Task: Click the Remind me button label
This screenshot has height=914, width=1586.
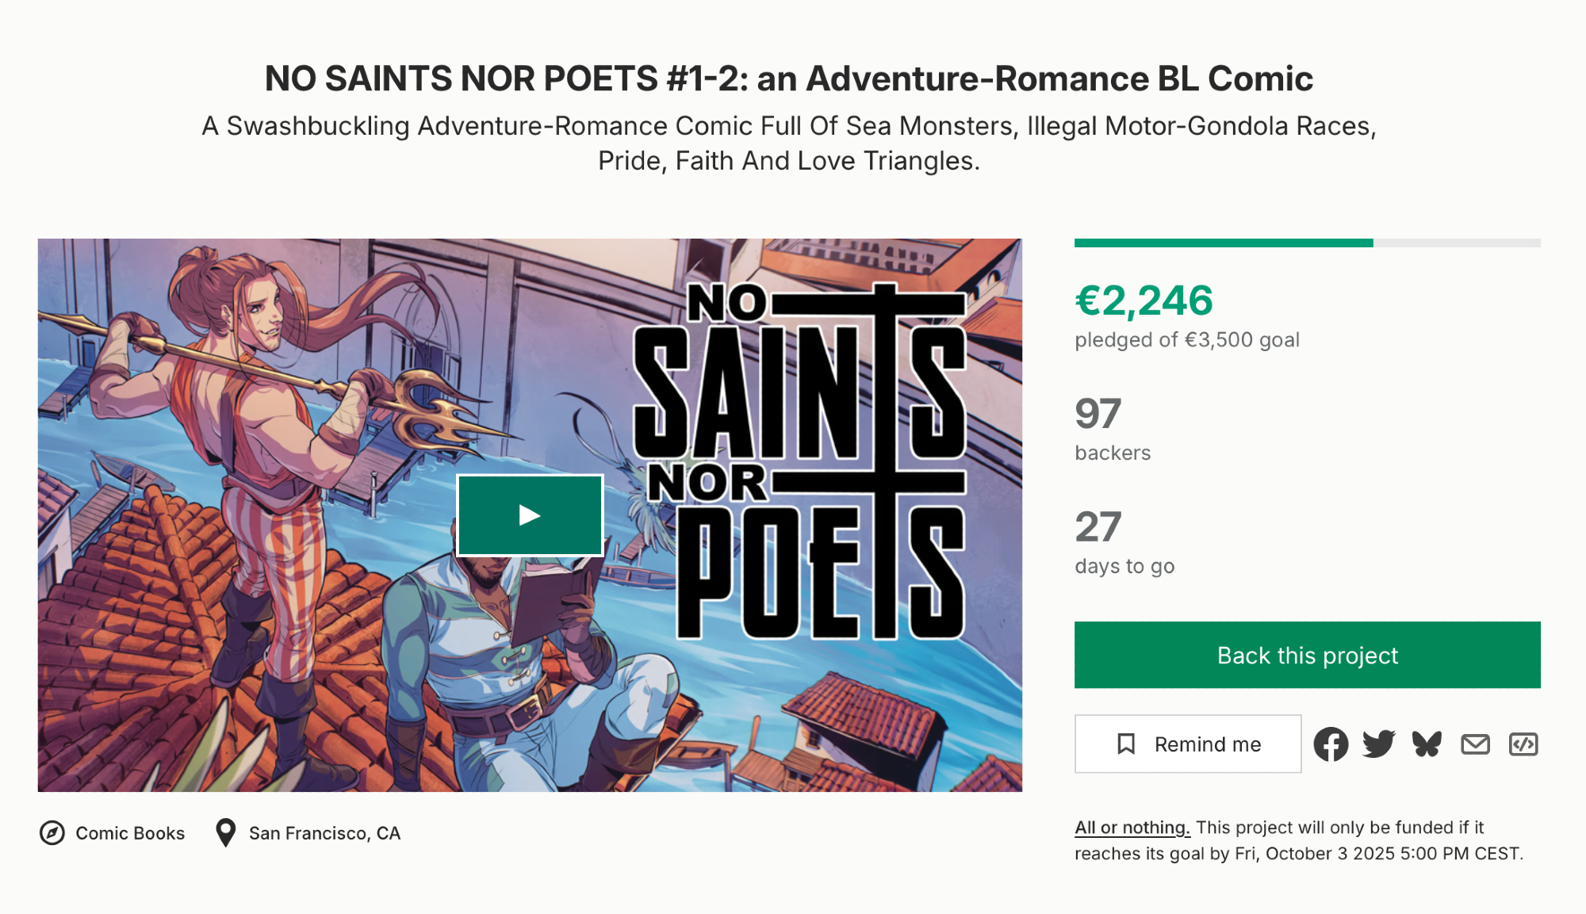Action: point(1207,744)
